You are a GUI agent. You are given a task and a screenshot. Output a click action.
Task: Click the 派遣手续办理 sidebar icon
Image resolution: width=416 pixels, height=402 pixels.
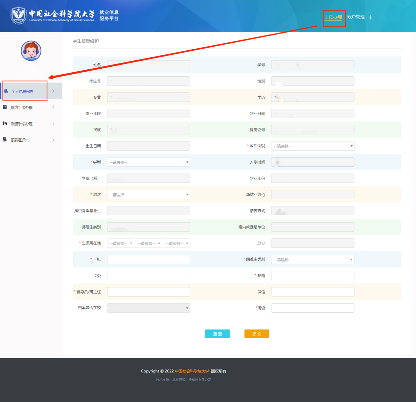[x=5, y=124]
